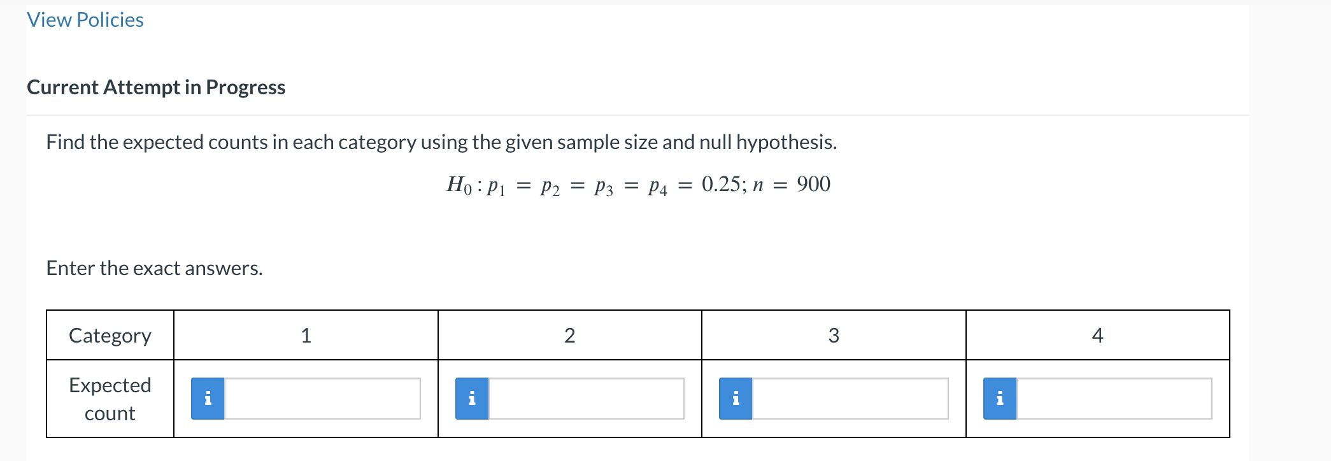
Task: Open the blue i tooltip beside the first answer box
Action: point(206,399)
